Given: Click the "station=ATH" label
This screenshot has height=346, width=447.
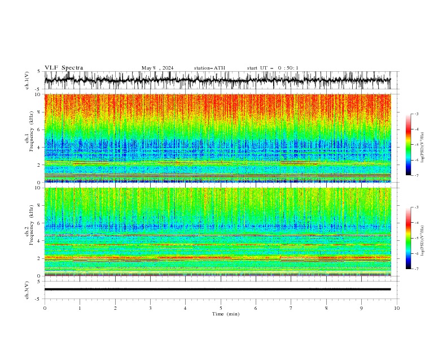Looking at the screenshot, I should [x=209, y=68].
